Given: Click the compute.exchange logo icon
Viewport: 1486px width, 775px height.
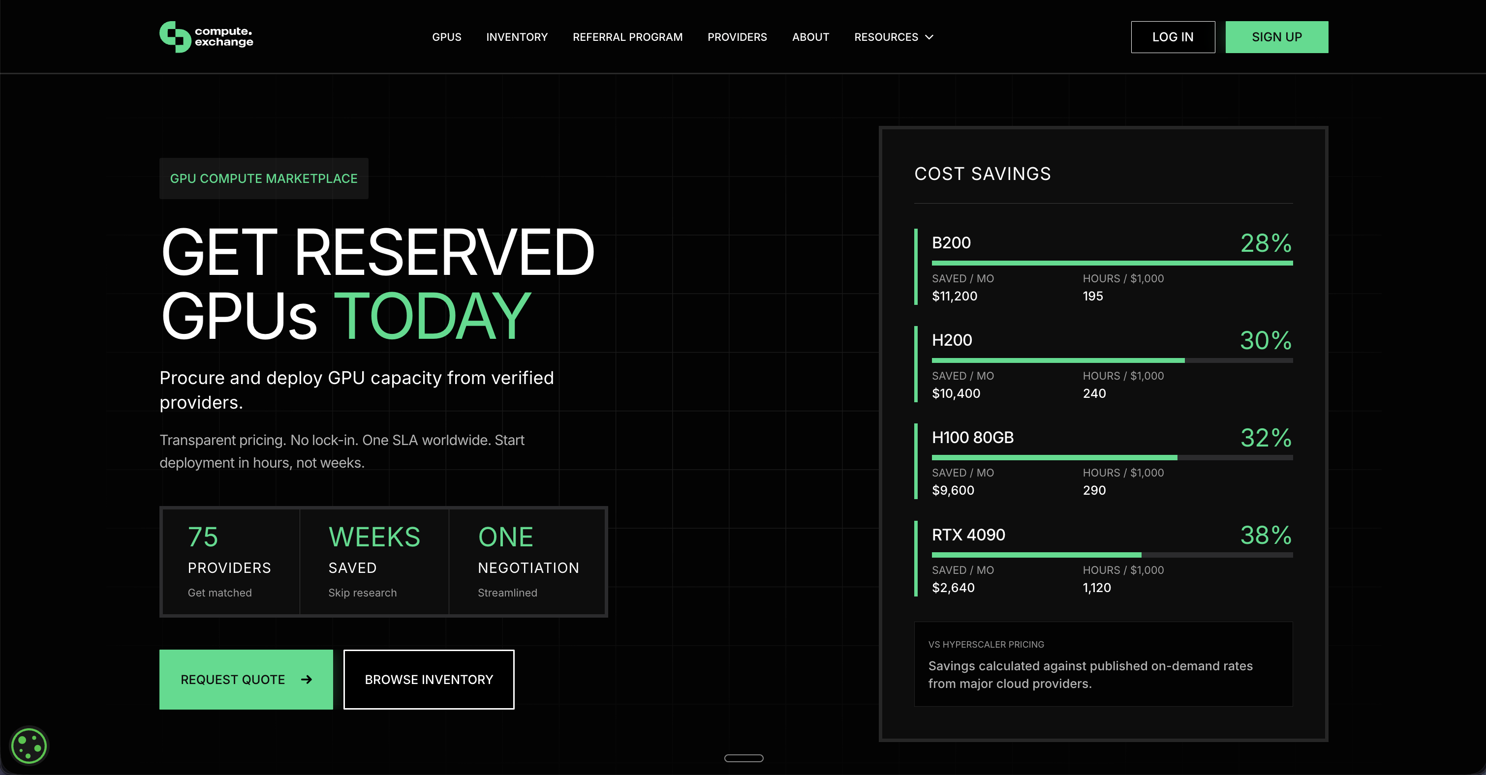Looking at the screenshot, I should coord(175,37).
